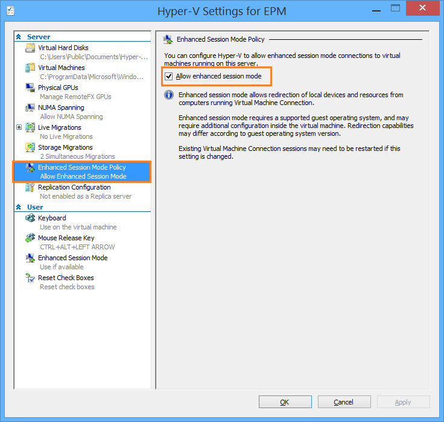The image size is (444, 422).
Task: Click the blue information icon in details pane
Action: [x=169, y=95]
